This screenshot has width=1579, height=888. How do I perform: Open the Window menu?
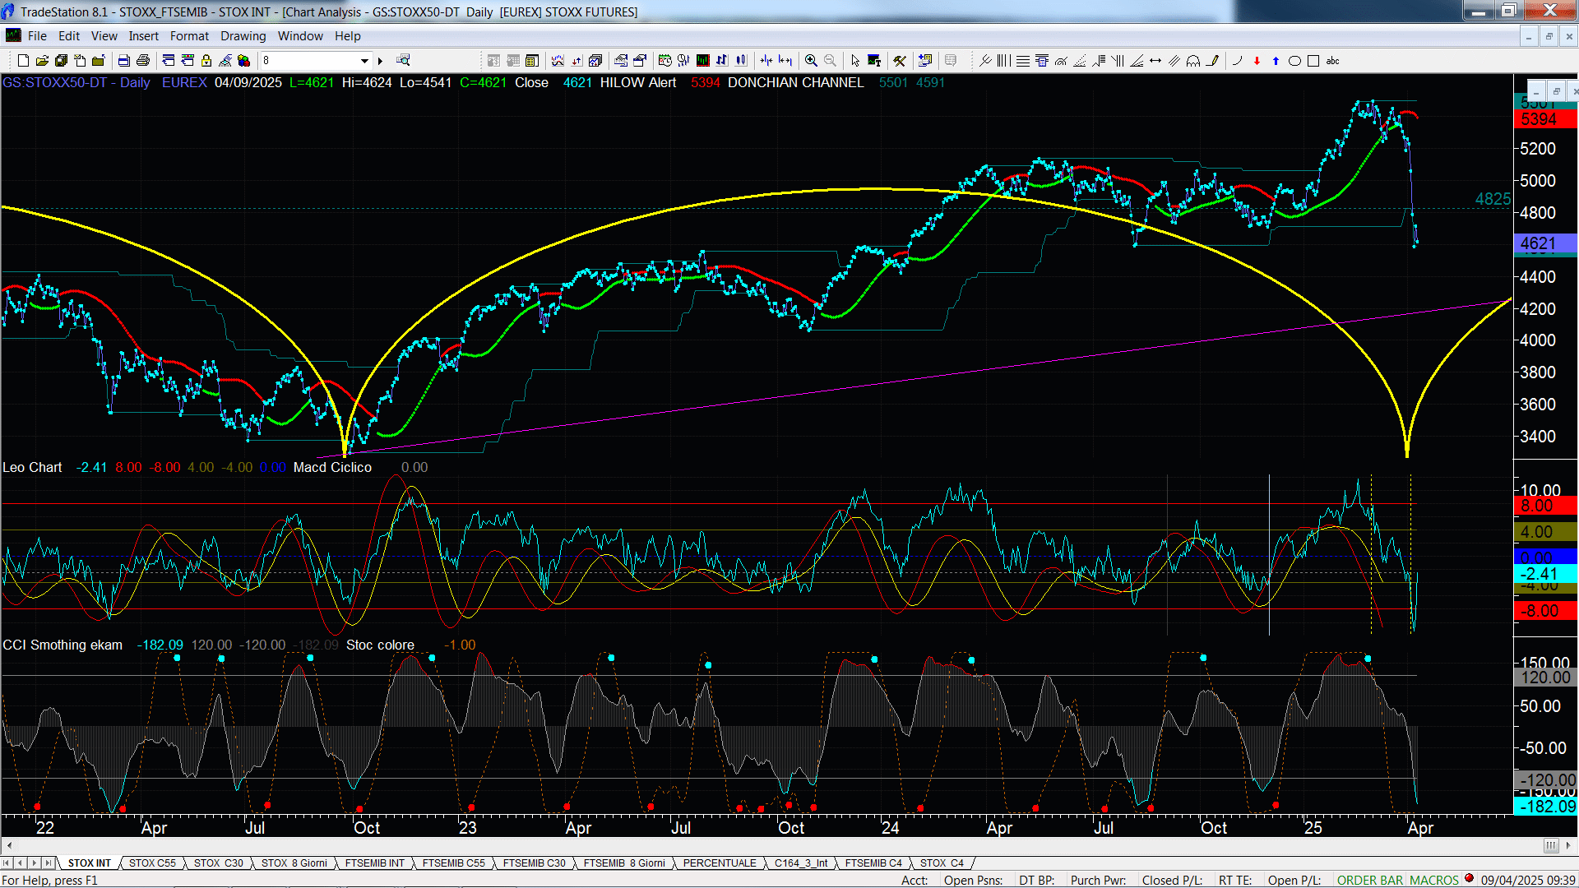(x=300, y=35)
